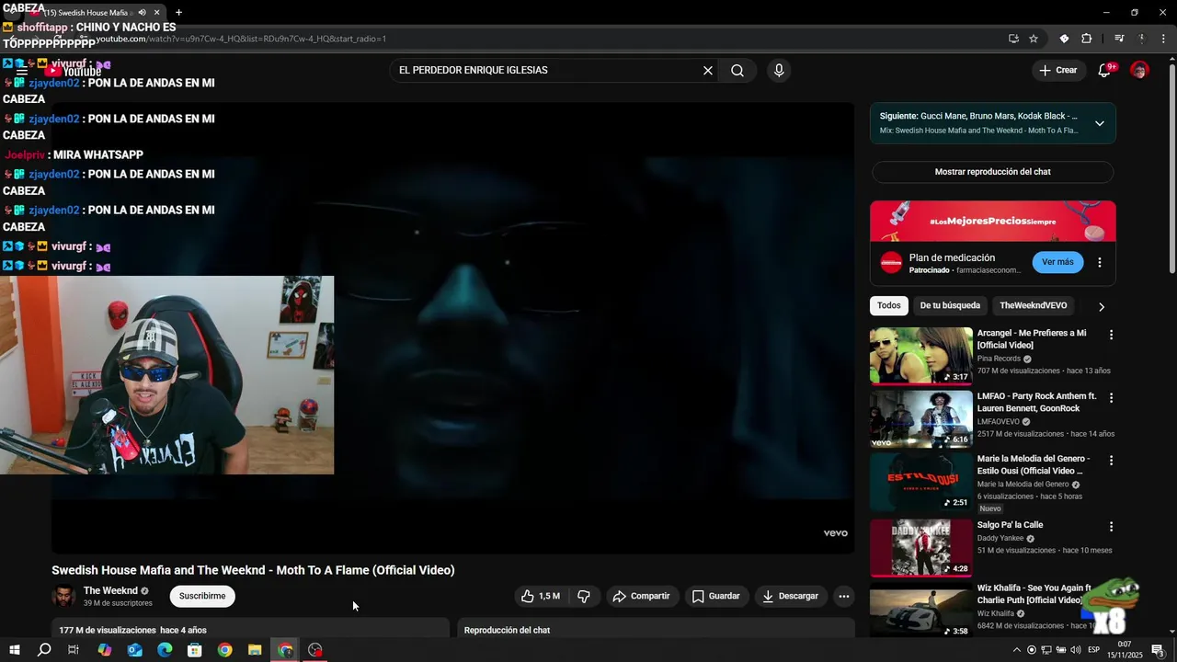Click the browser address bar URL
Image resolution: width=1177 pixels, height=662 pixels.
click(x=241, y=39)
